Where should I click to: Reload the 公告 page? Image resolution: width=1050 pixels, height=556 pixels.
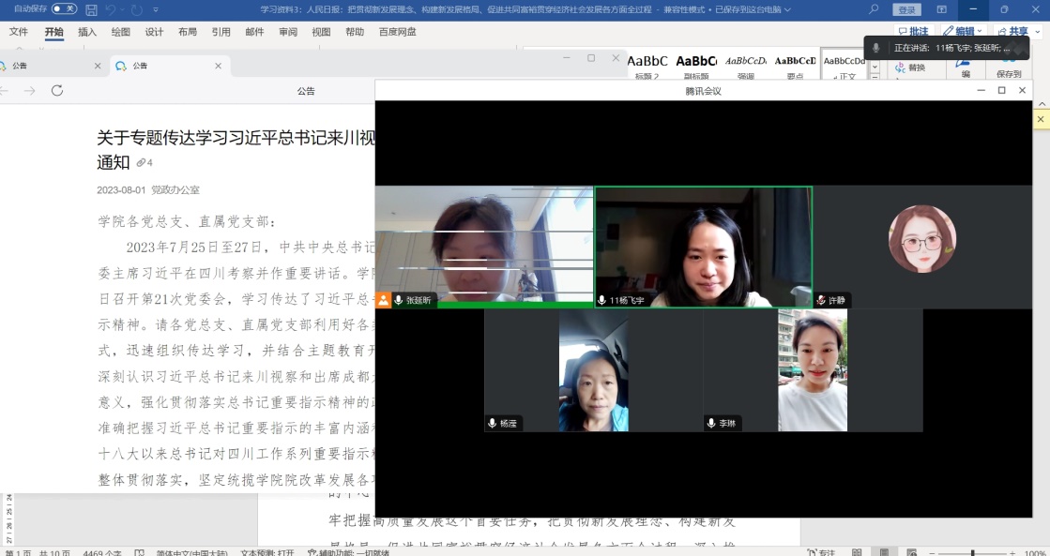57,91
